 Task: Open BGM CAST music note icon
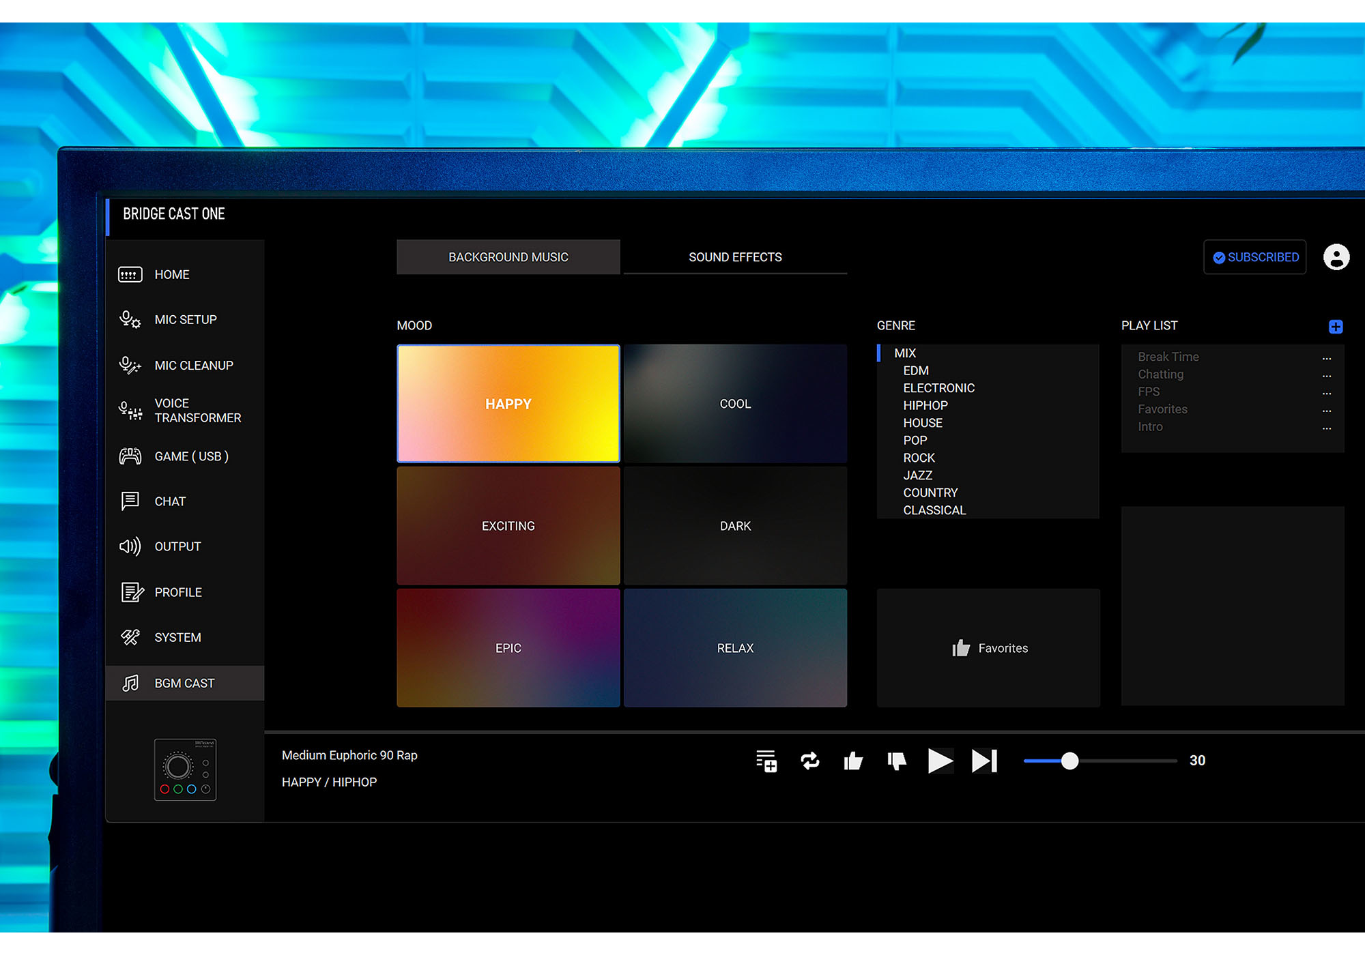click(130, 683)
